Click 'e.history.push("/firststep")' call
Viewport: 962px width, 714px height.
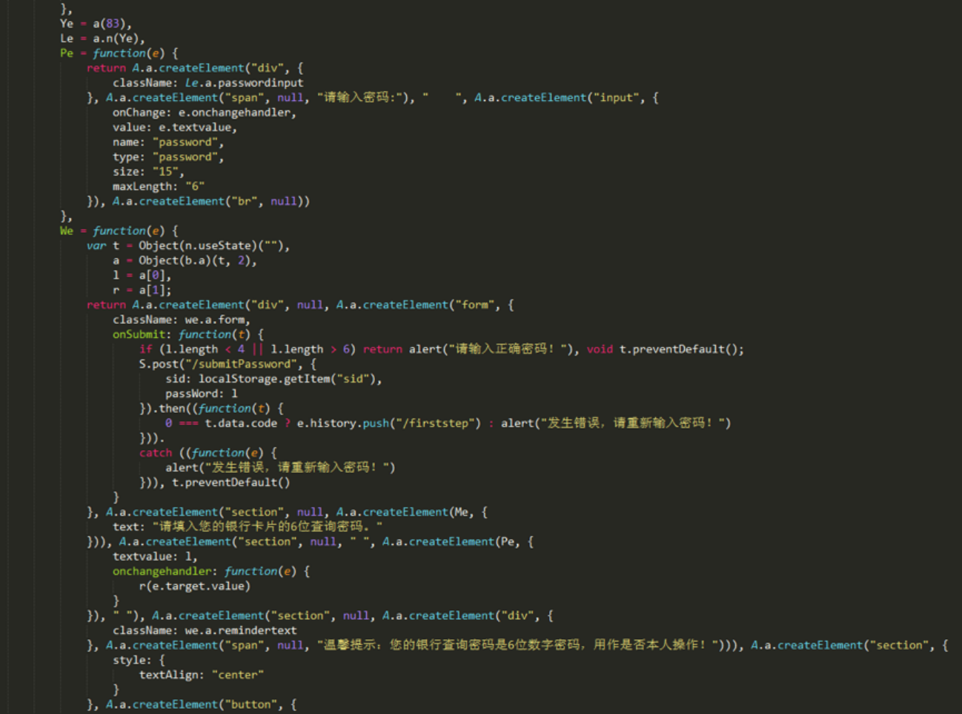coord(389,423)
